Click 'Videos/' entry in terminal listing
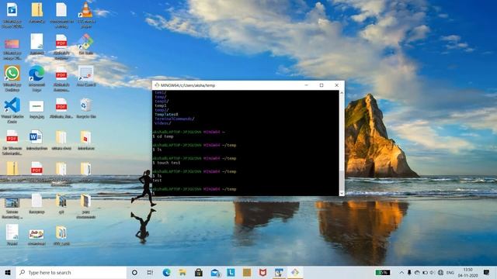Viewport: 497px width, 279px height. [x=163, y=123]
